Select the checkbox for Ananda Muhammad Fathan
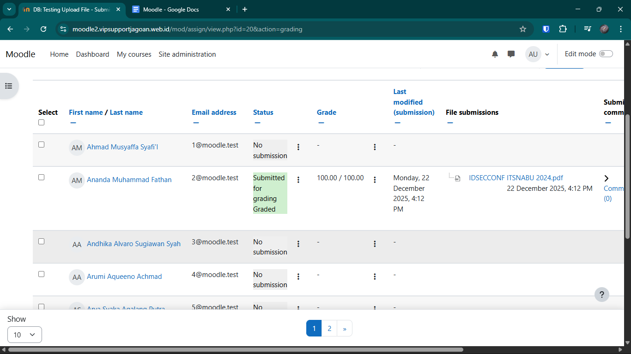 41,177
